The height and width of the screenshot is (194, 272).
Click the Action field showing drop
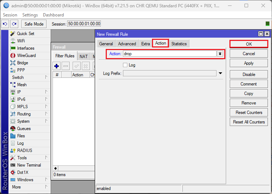tap(170, 54)
